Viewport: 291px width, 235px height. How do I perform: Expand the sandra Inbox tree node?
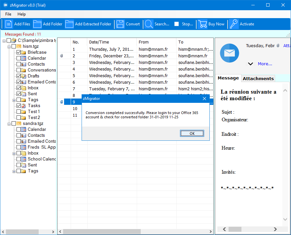[x=14, y=154]
